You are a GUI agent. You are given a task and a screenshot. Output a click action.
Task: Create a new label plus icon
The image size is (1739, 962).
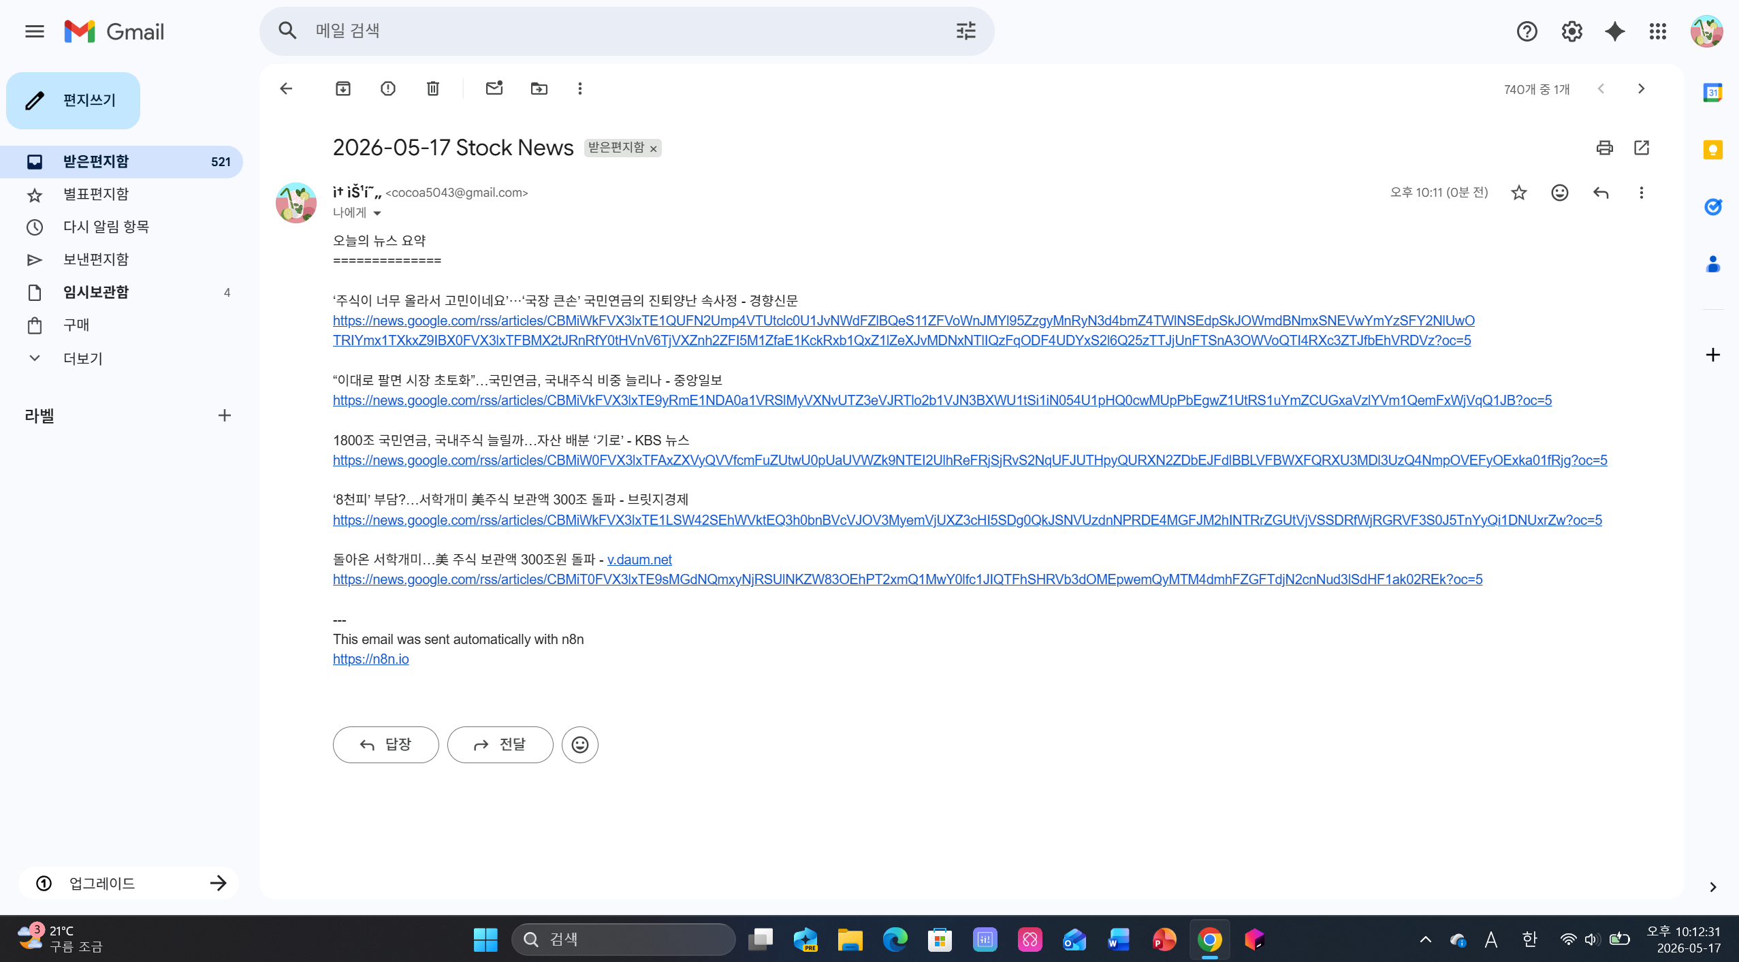[x=225, y=415]
